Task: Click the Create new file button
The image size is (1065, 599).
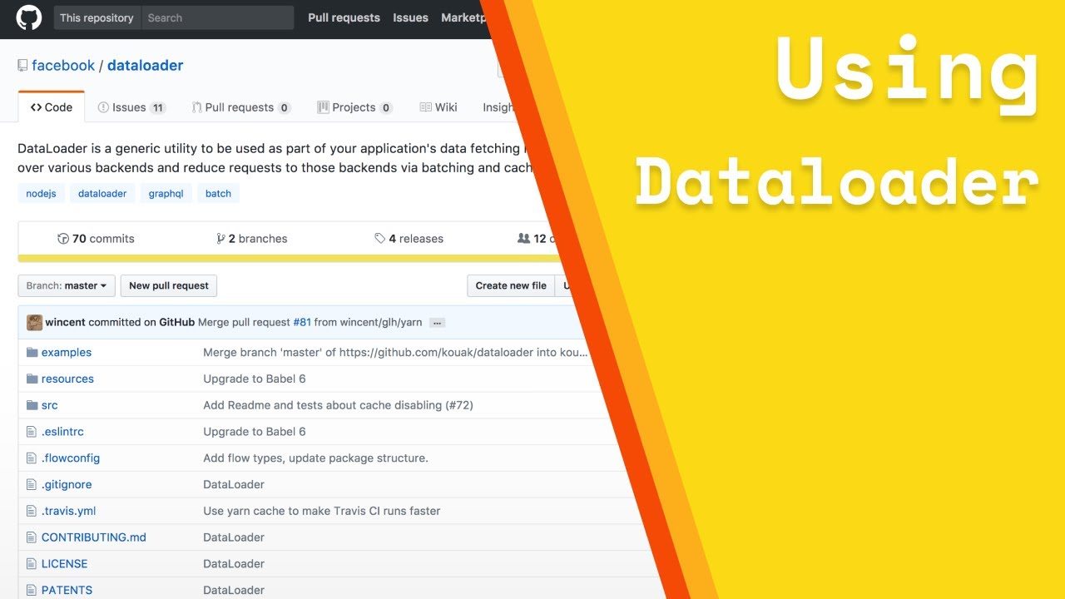Action: [511, 285]
